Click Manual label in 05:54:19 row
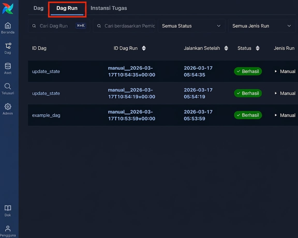 tap(288, 93)
